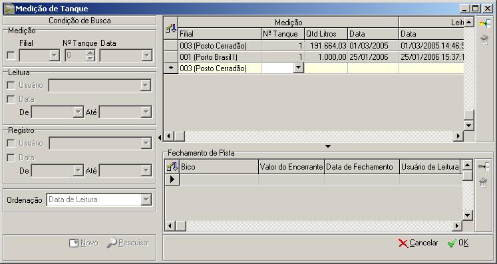Open the Filial dropdown in Medição filter
Image resolution: width=497 pixels, height=264 pixels.
[x=55, y=56]
